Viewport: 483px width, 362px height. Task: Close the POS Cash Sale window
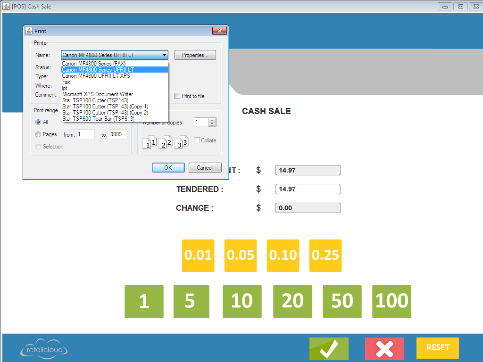click(x=475, y=7)
